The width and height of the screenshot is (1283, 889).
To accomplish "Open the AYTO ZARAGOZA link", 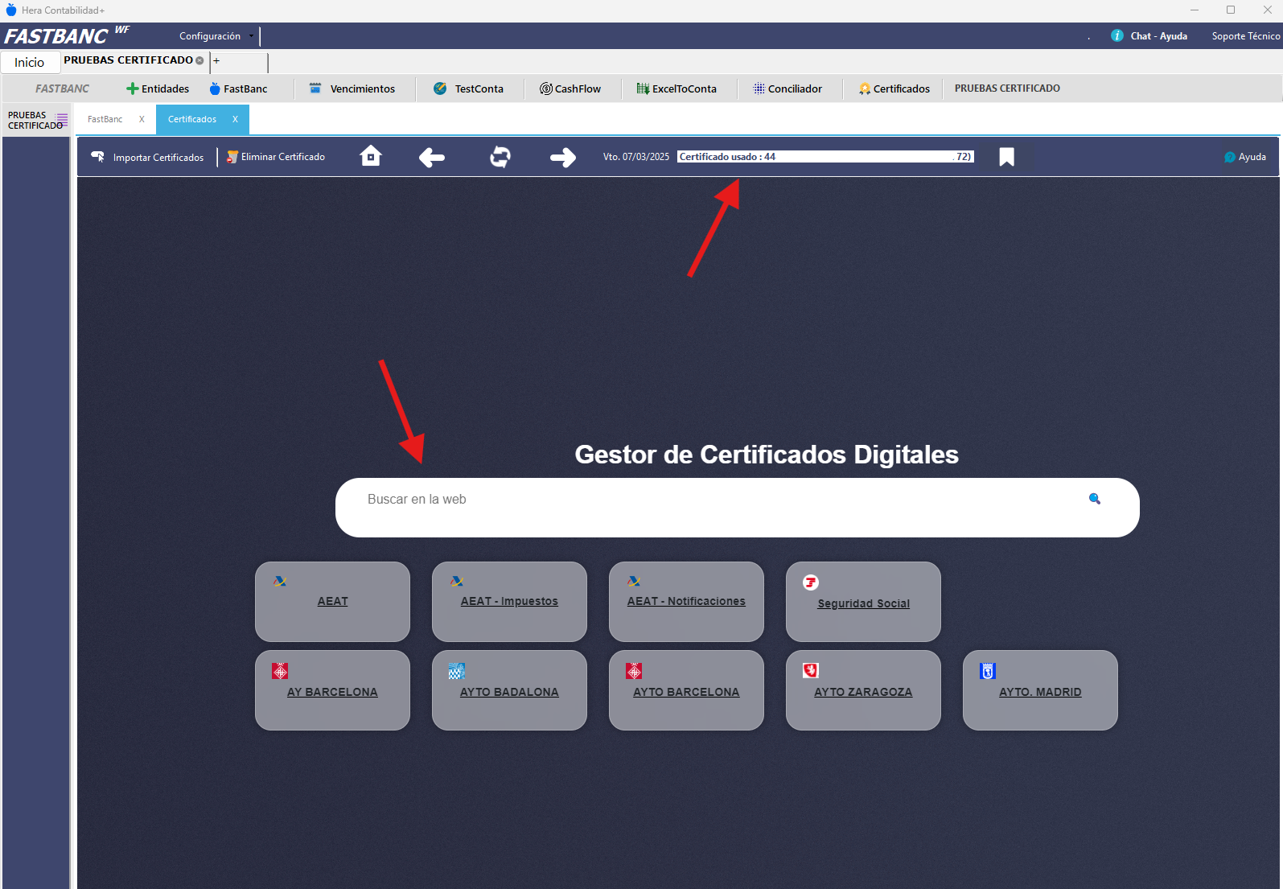I will 863,692.
